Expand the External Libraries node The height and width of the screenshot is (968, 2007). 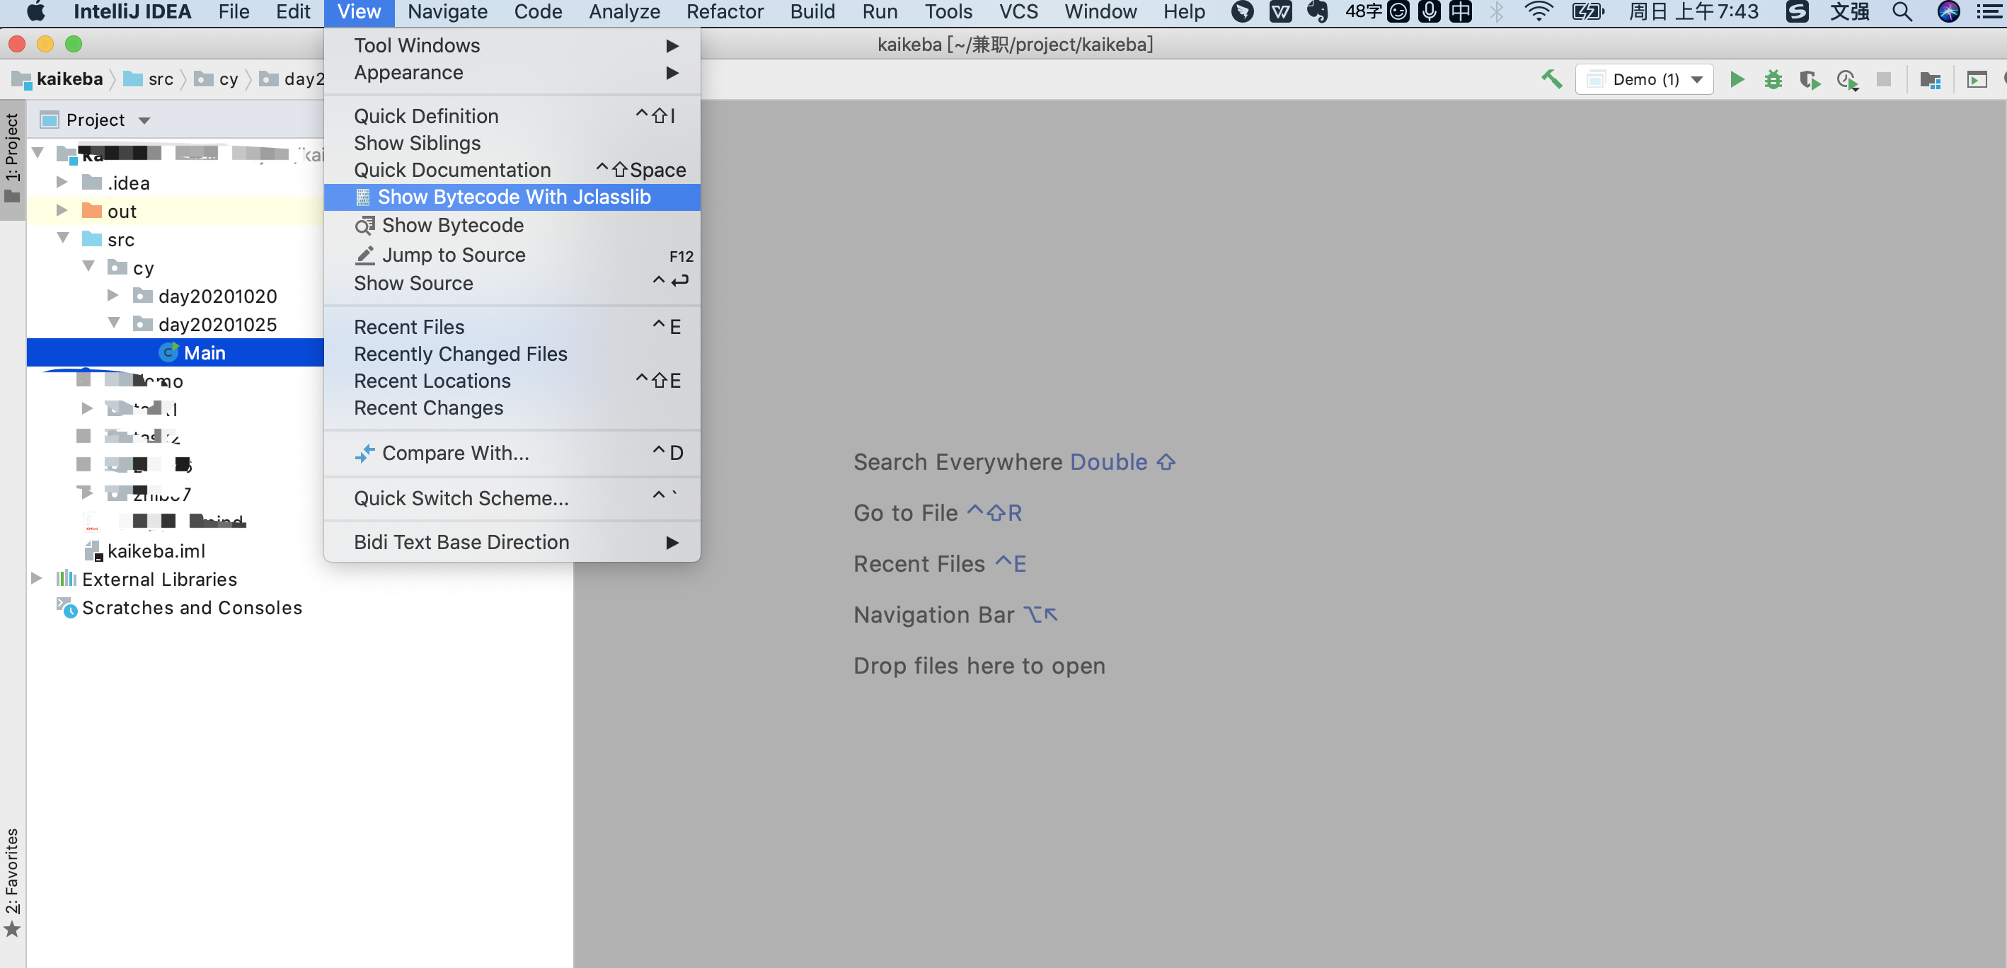[x=36, y=579]
